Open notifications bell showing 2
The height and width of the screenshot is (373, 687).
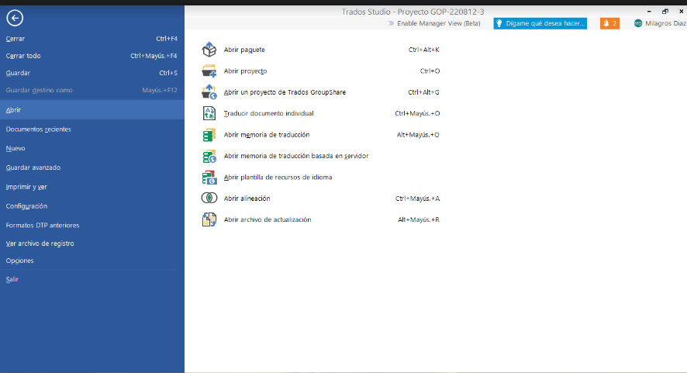609,23
